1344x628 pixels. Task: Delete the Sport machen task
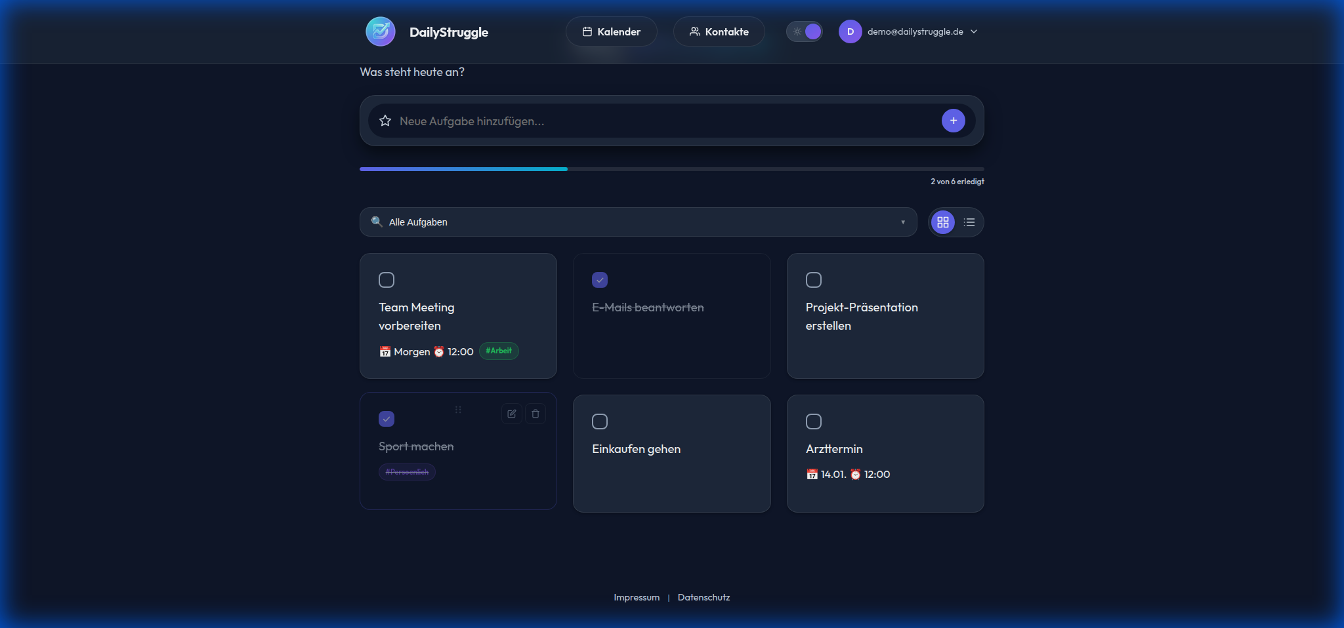coord(535,414)
